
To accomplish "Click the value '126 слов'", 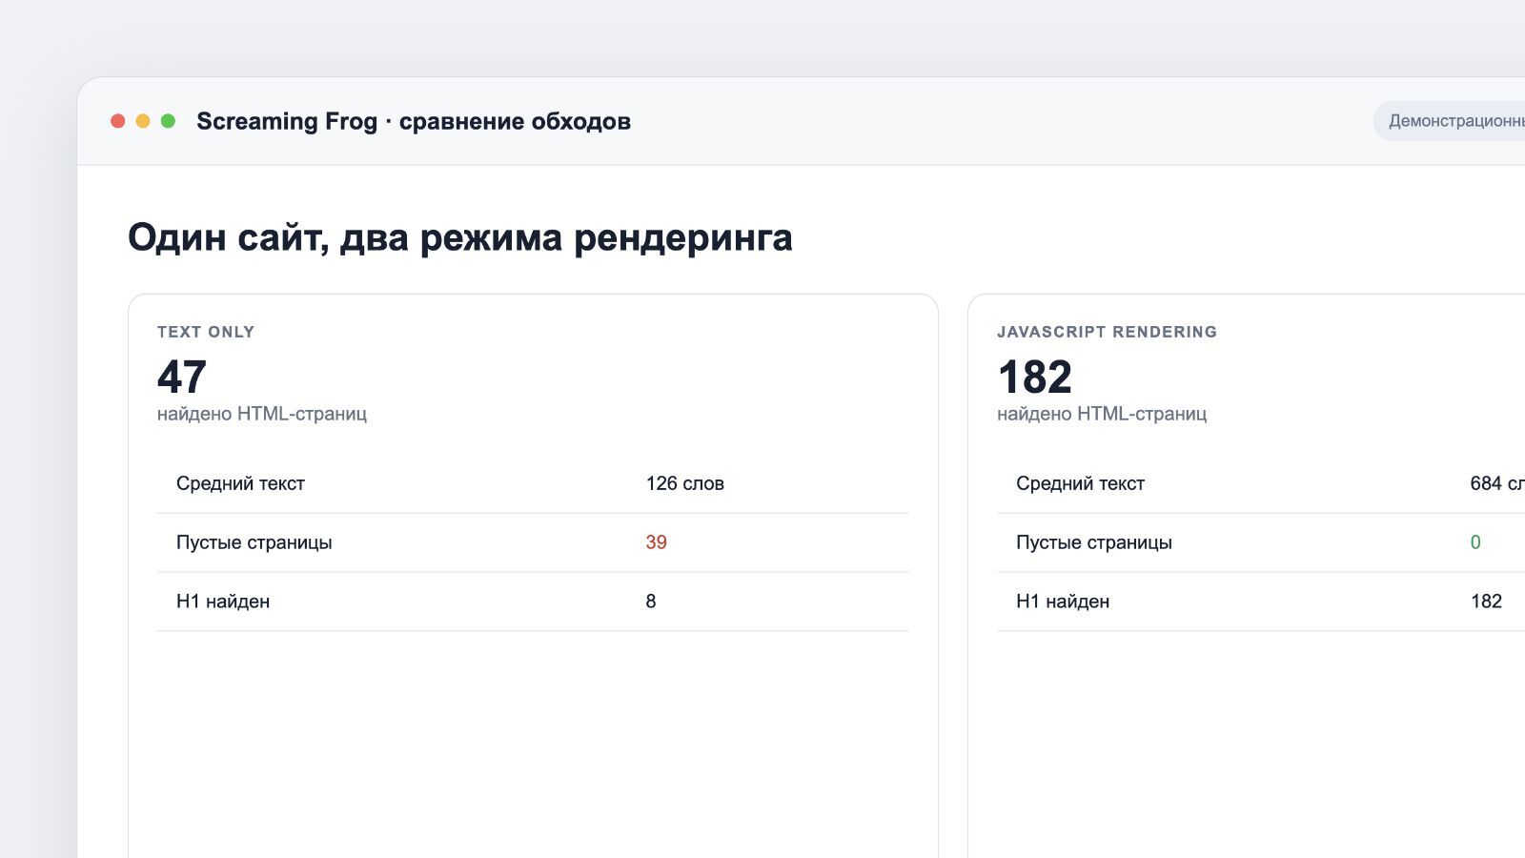I will pos(685,483).
